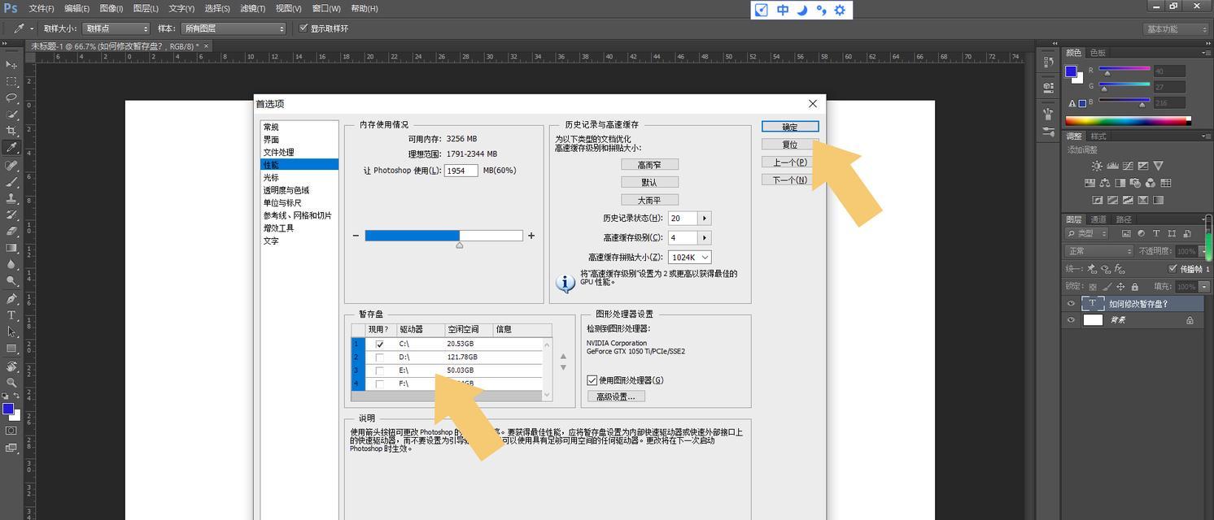Click the R color slider
1214x520 pixels.
[x=1124, y=71]
